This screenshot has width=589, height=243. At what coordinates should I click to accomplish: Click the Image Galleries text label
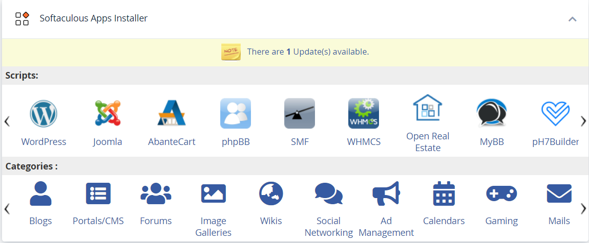point(214,227)
